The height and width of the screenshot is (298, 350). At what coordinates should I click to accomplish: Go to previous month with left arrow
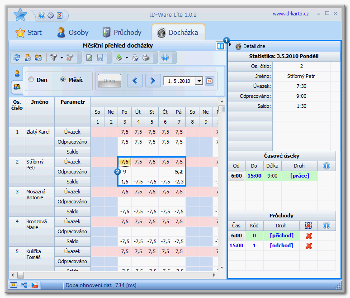135,81
